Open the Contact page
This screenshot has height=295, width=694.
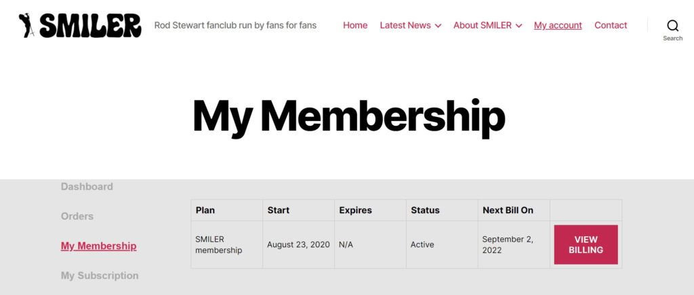pos(611,25)
